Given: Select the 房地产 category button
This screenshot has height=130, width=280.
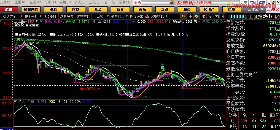Looking at the screenshot, I should coord(209,9).
